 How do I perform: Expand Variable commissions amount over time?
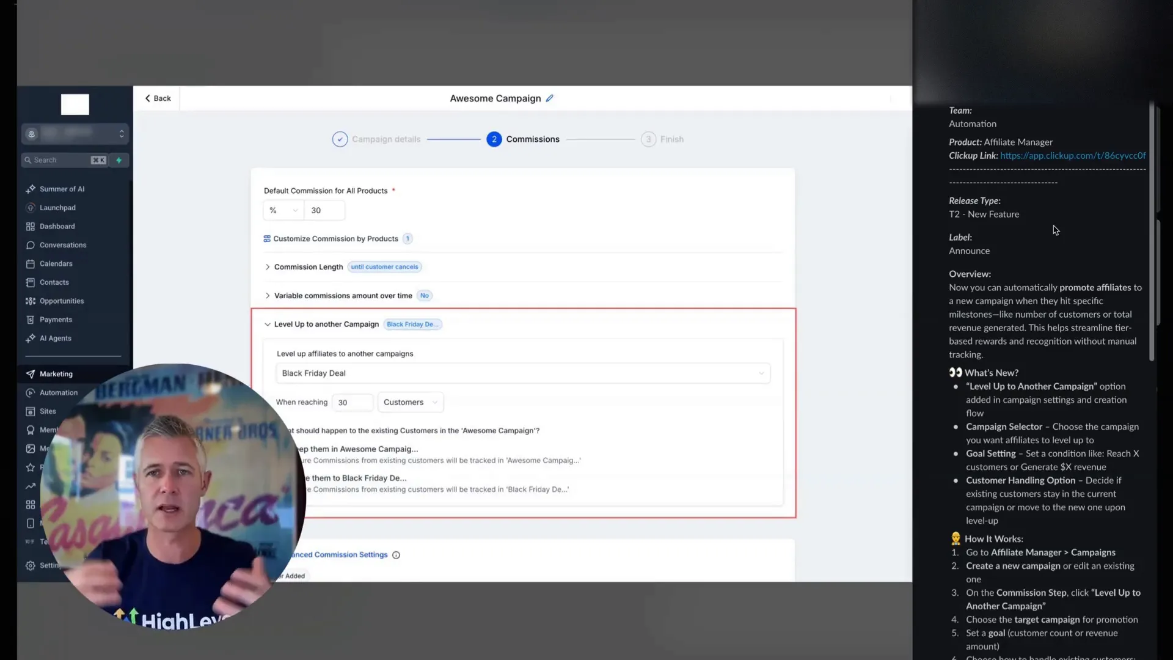click(267, 296)
